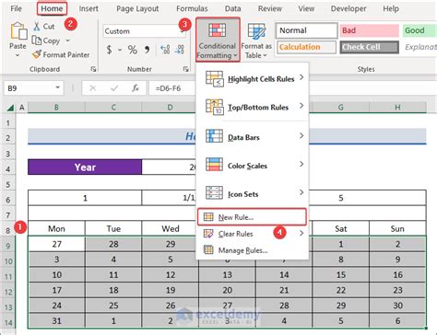Click the purple Year cell

(85, 167)
